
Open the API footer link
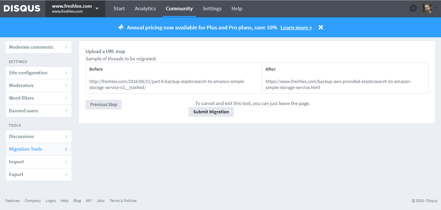pos(89,201)
